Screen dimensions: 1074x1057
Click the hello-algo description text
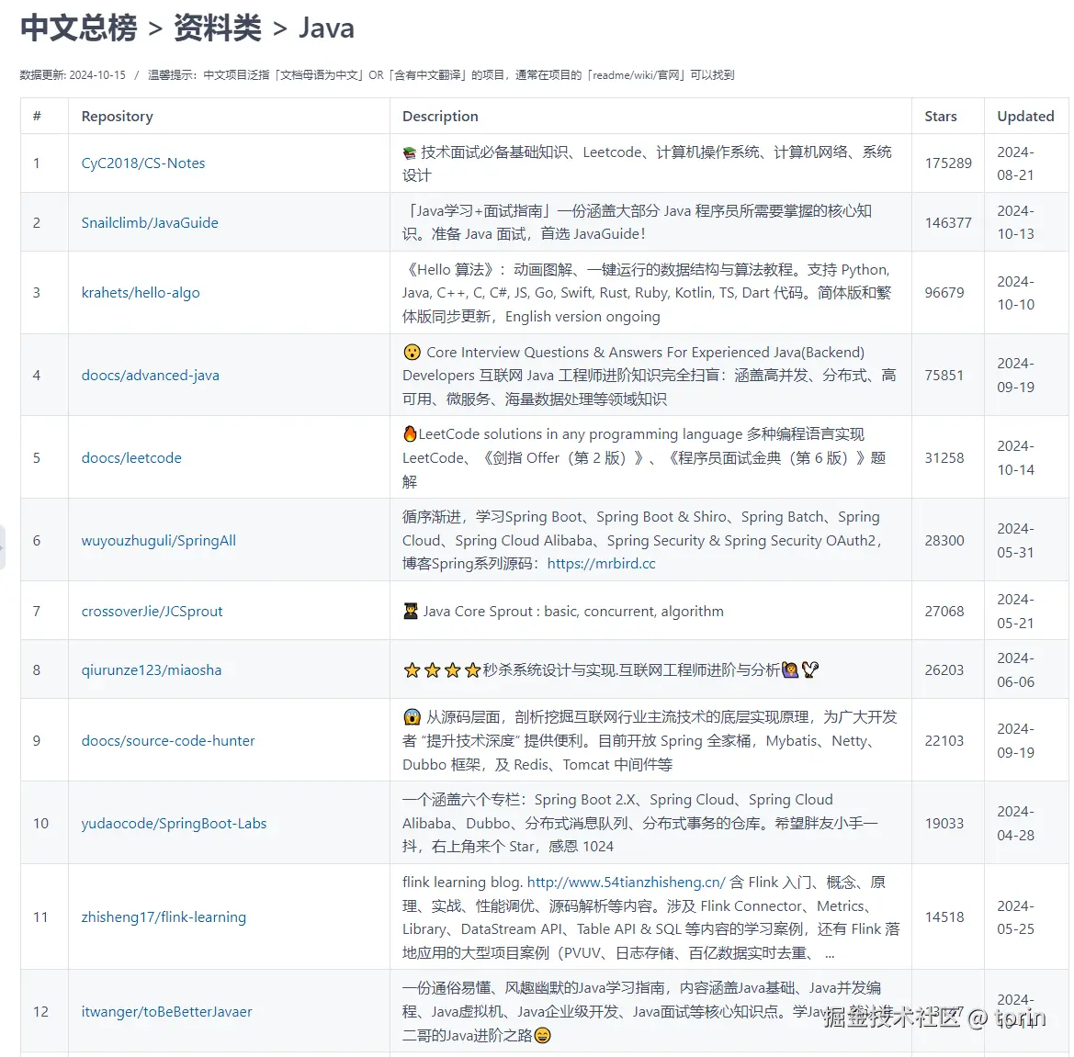(647, 292)
